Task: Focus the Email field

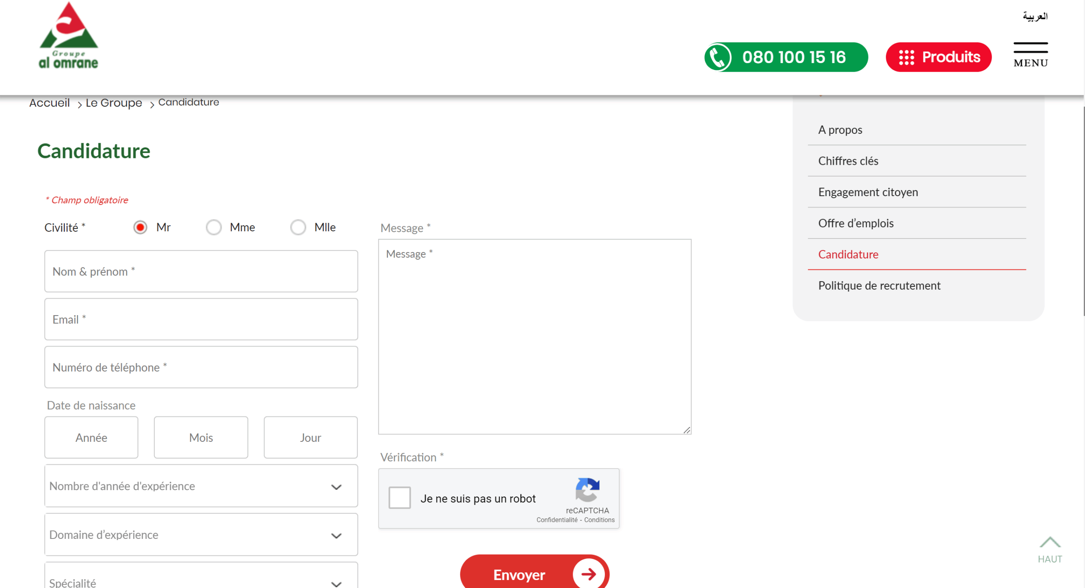Action: click(201, 319)
